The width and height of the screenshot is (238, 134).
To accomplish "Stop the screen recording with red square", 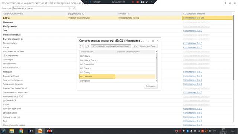I will [138, 2].
